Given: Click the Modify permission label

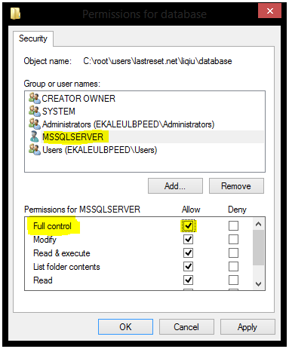Looking at the screenshot, I should pos(45,240).
